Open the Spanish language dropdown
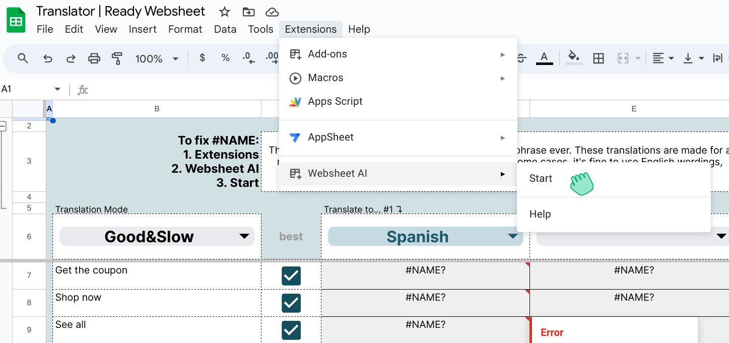This screenshot has height=343, width=729. click(425, 236)
